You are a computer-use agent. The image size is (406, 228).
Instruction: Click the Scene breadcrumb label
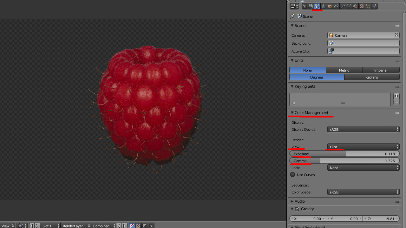308,16
